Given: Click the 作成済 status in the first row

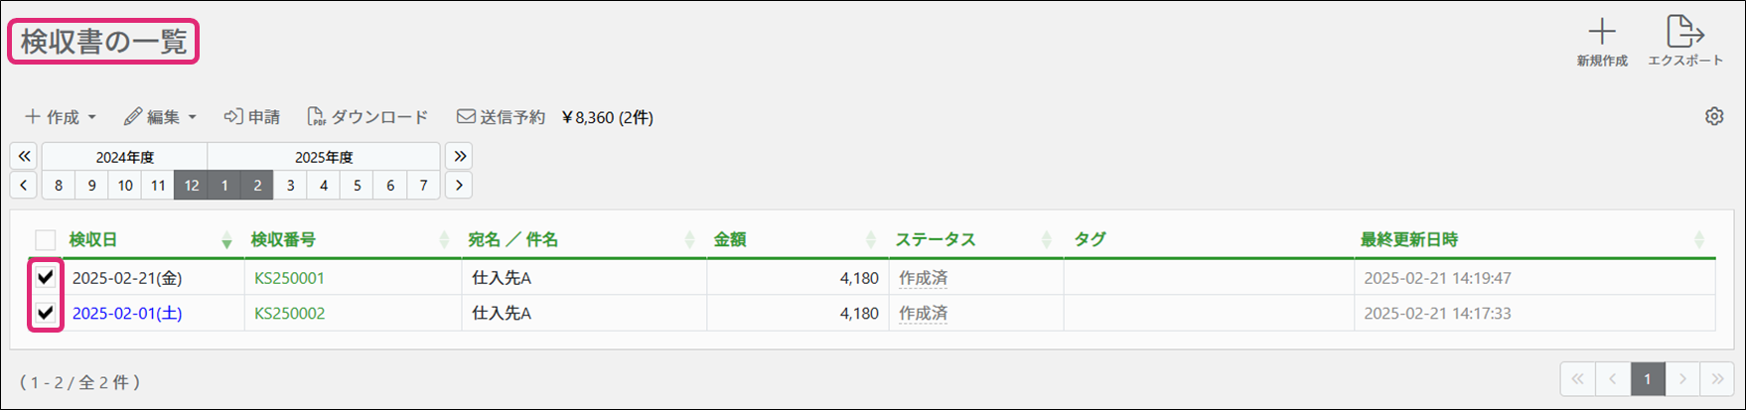Looking at the screenshot, I should point(923,278).
